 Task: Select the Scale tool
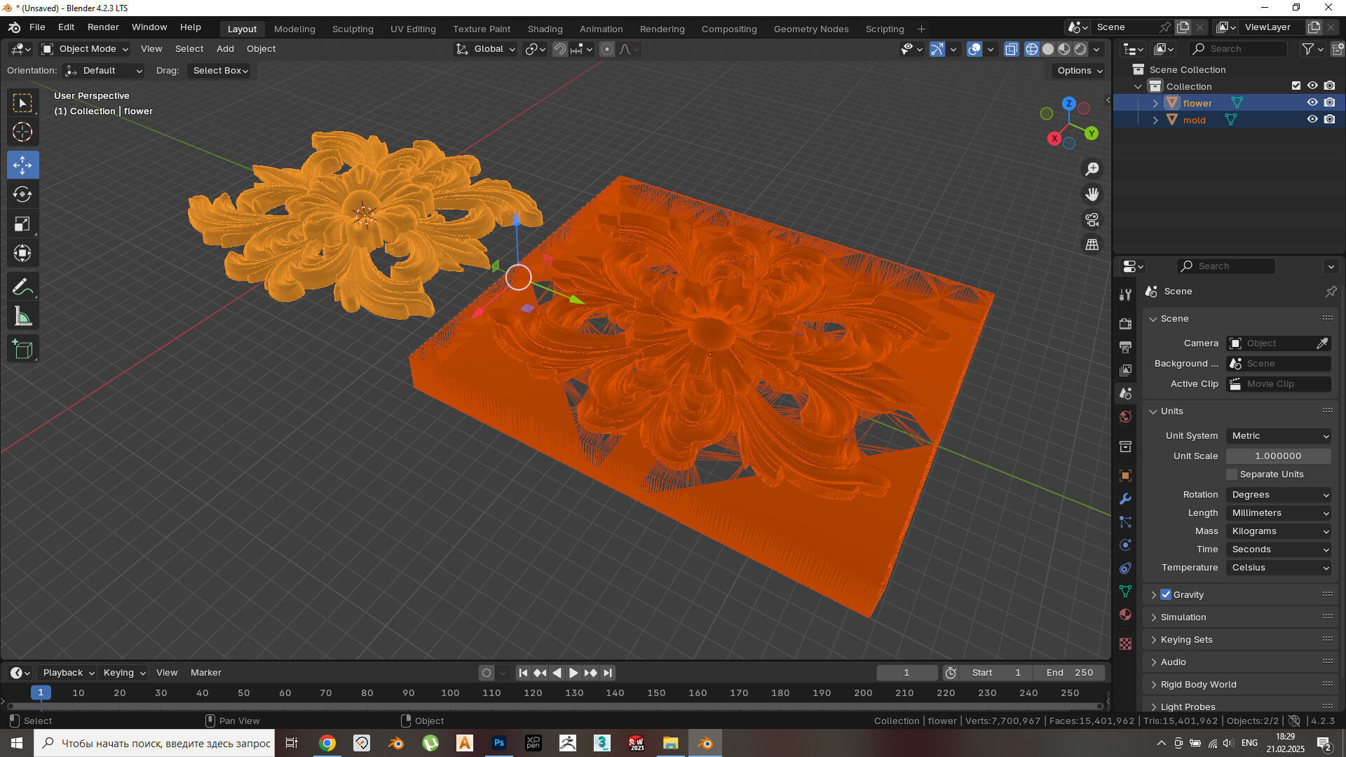pos(22,224)
